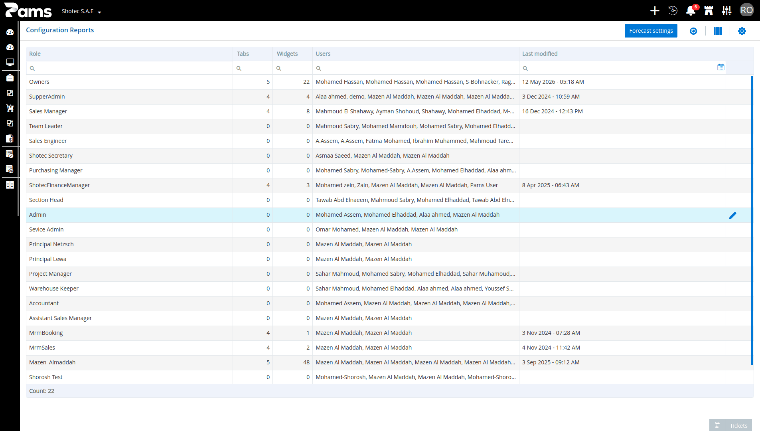
Task: Select the Admin role cell
Action: tap(129, 215)
